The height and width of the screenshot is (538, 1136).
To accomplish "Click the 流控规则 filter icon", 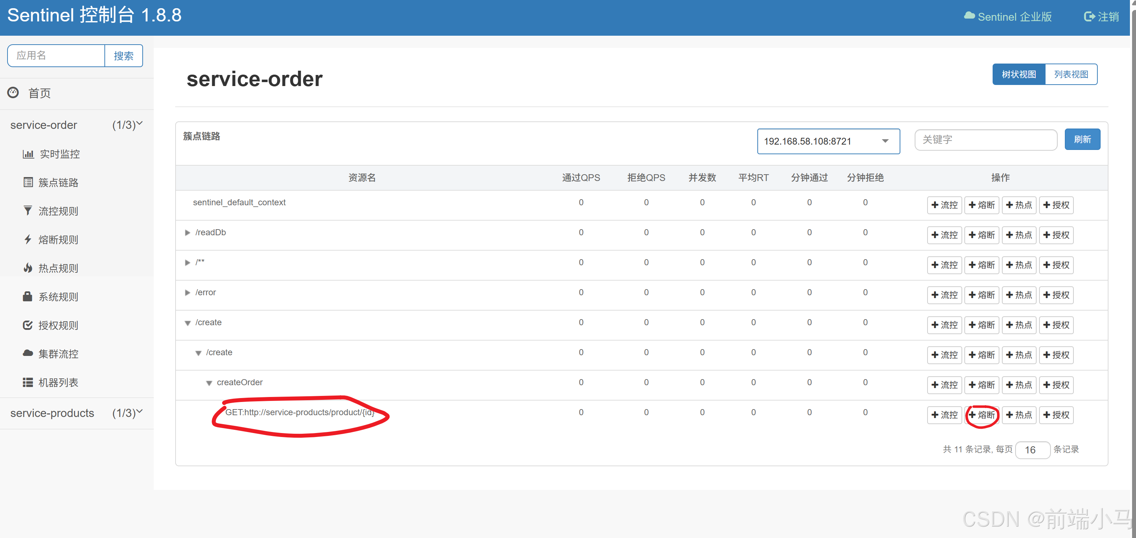I will (28, 211).
